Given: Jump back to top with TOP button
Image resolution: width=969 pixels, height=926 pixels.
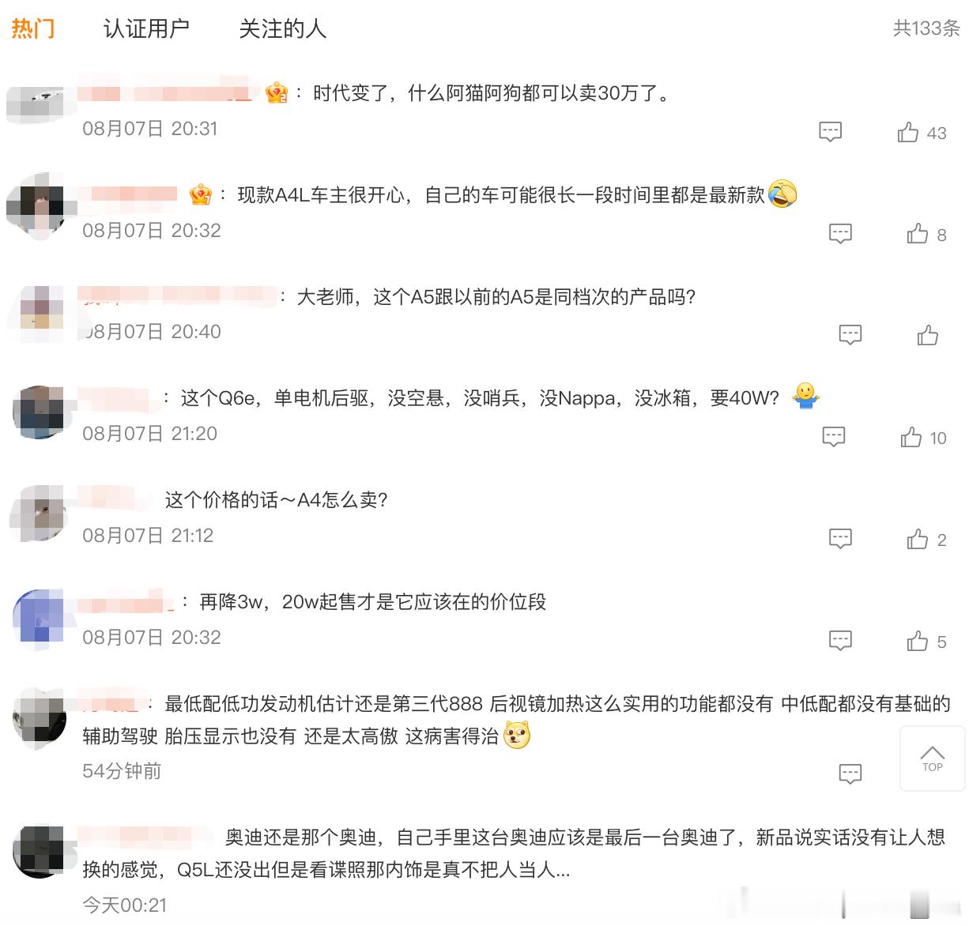Looking at the screenshot, I should point(933,758).
